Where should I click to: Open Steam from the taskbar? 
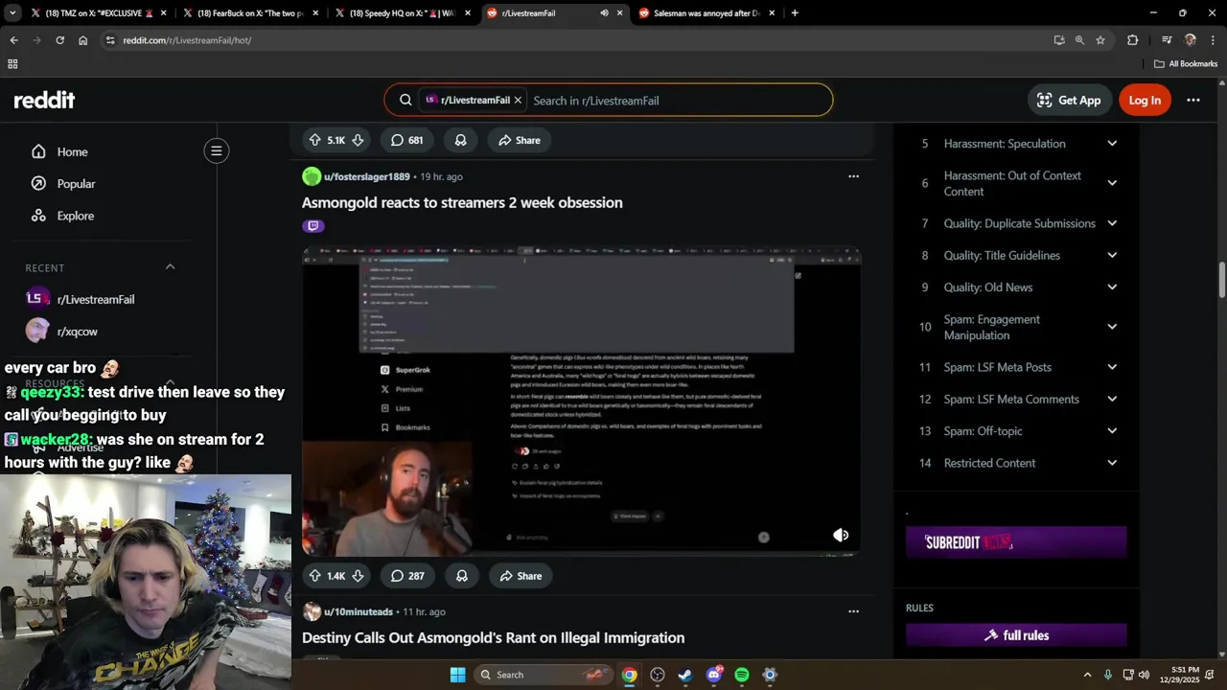(x=685, y=675)
